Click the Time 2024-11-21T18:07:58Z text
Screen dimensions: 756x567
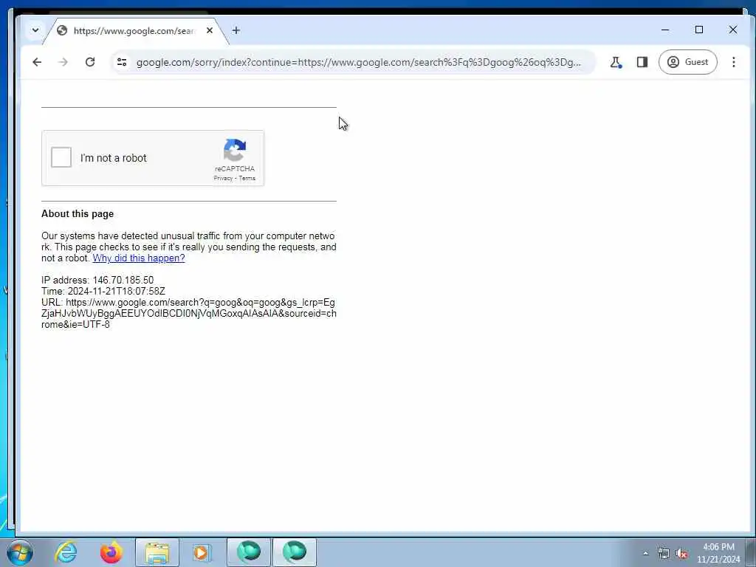point(103,291)
